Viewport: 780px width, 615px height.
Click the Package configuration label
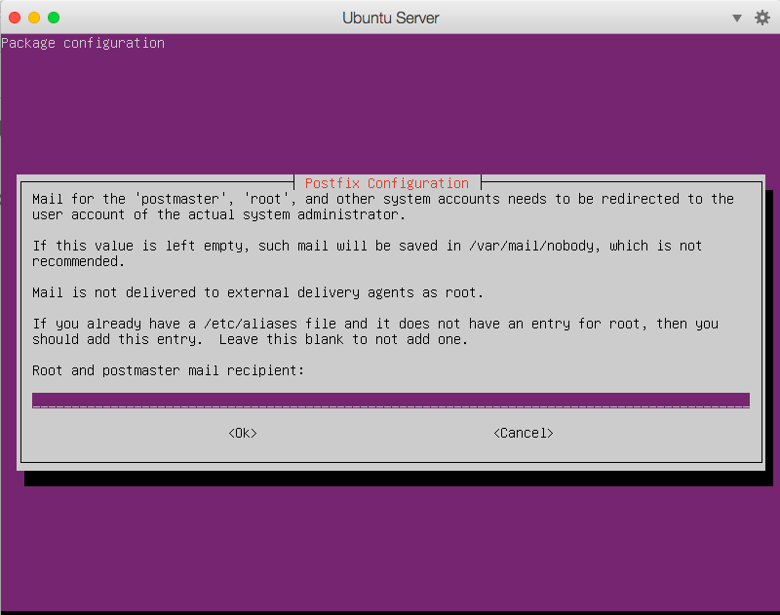[83, 42]
